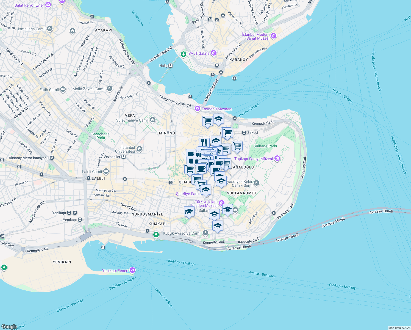Click the Balat Renkli Evler camera icon
411x330 pixels.
coord(48,5)
